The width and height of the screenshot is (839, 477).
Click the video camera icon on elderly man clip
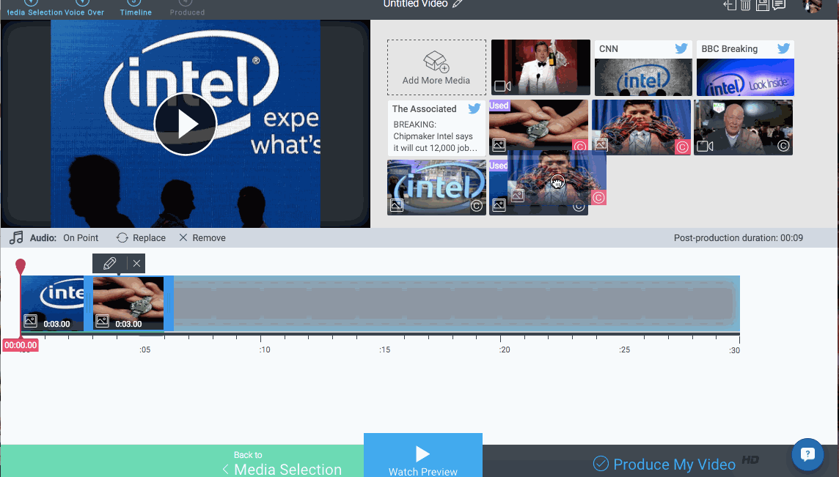[705, 146]
